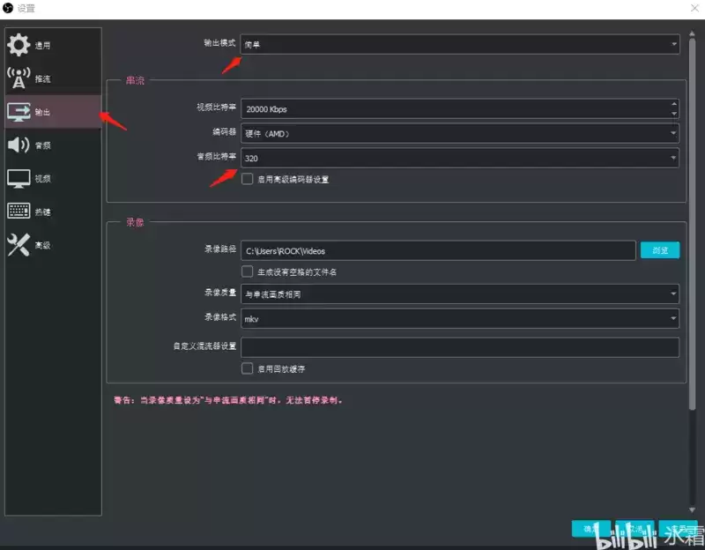Screen dimensions: 705x550
Task: Click the vertical scrollbar thumb
Action: (x=692, y=224)
